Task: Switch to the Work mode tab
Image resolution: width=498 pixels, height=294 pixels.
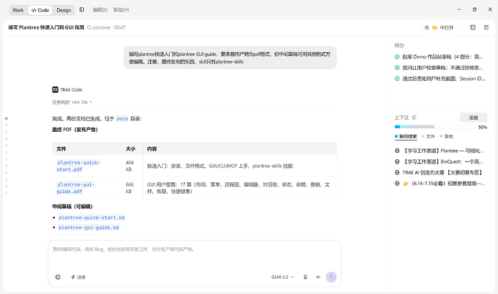Action: pyautogui.click(x=18, y=10)
